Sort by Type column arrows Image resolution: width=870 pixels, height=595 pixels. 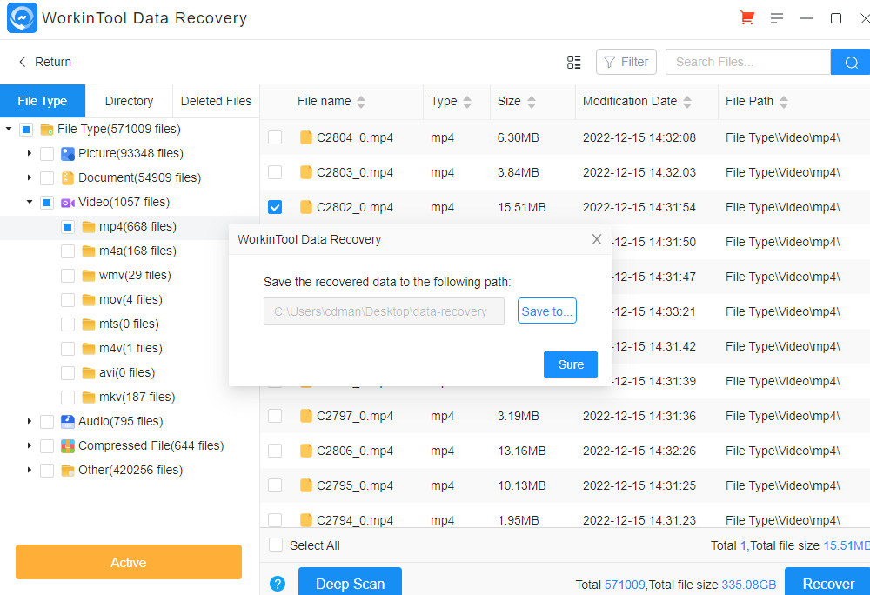point(467,102)
